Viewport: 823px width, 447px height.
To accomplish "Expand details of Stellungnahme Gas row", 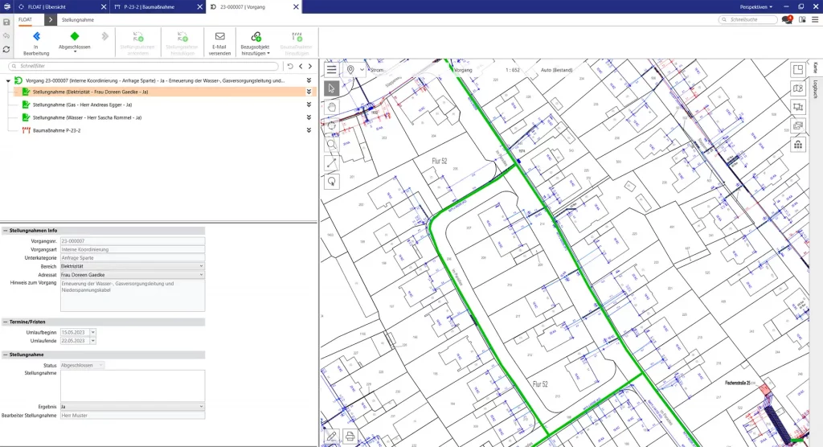I will pos(309,105).
